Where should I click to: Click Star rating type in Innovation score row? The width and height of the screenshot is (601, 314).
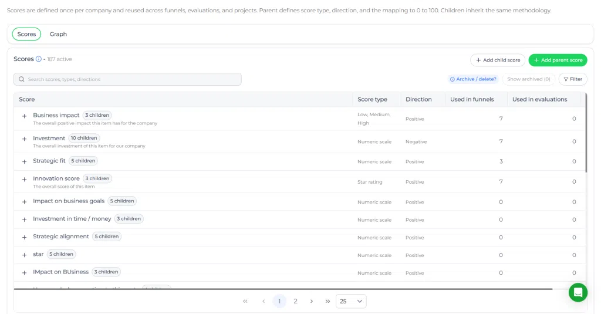click(x=370, y=182)
